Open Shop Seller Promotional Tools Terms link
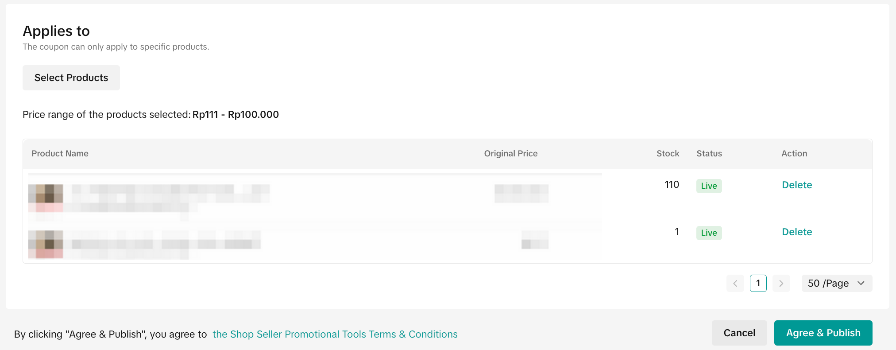This screenshot has height=350, width=896. click(335, 334)
